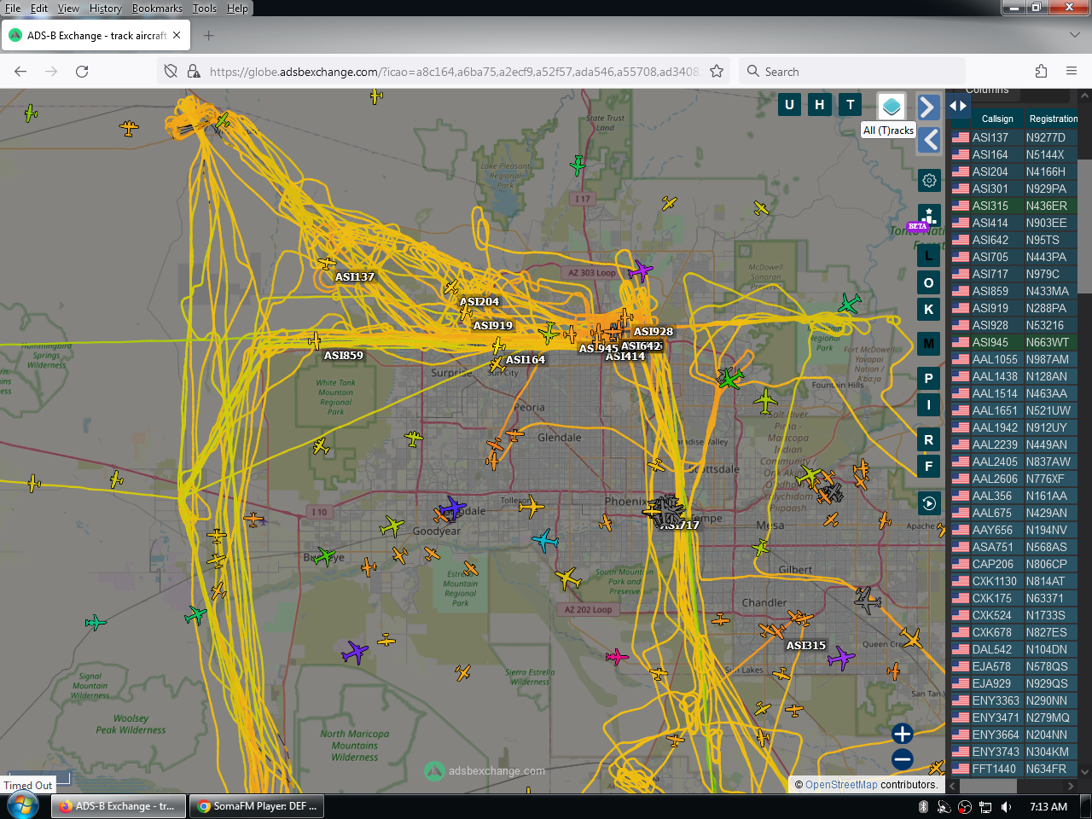Click the R map button

click(929, 440)
